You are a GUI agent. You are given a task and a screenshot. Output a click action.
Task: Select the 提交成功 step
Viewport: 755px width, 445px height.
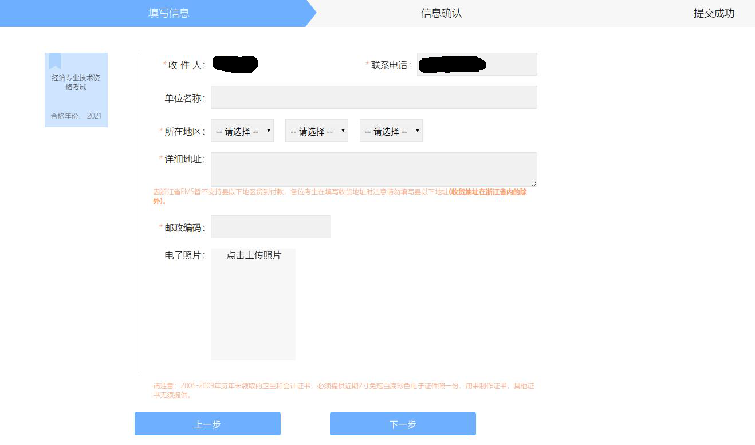pyautogui.click(x=714, y=13)
